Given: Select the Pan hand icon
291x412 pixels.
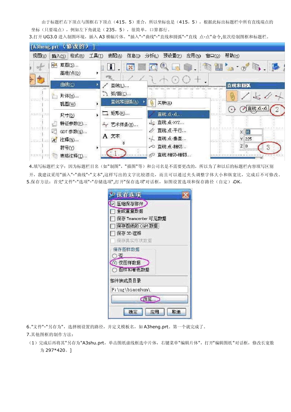Looking at the screenshot, I should 176,67.
